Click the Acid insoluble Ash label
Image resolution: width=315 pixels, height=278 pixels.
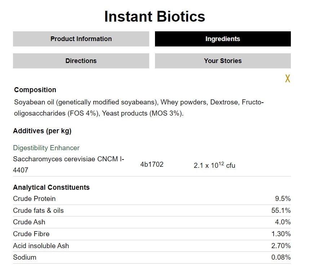coord(41,246)
